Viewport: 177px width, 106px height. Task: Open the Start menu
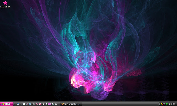coord(6,104)
